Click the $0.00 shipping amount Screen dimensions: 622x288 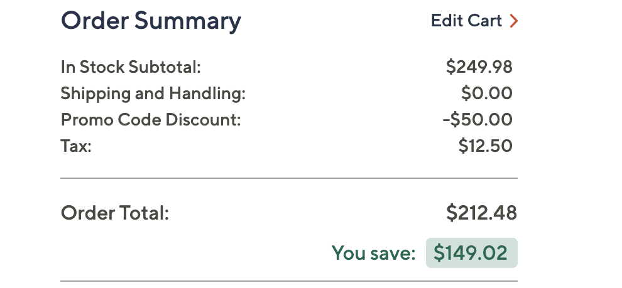tap(486, 93)
